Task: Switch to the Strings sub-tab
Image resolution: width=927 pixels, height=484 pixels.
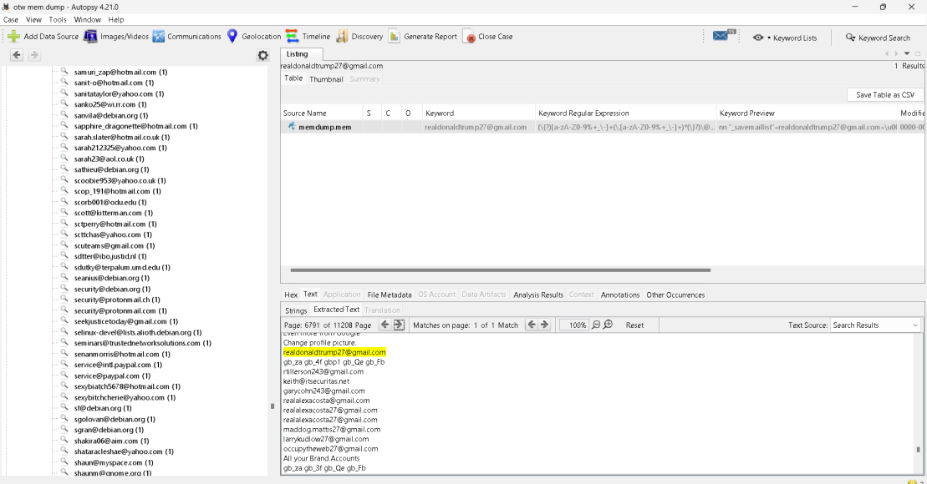Action: (x=296, y=310)
